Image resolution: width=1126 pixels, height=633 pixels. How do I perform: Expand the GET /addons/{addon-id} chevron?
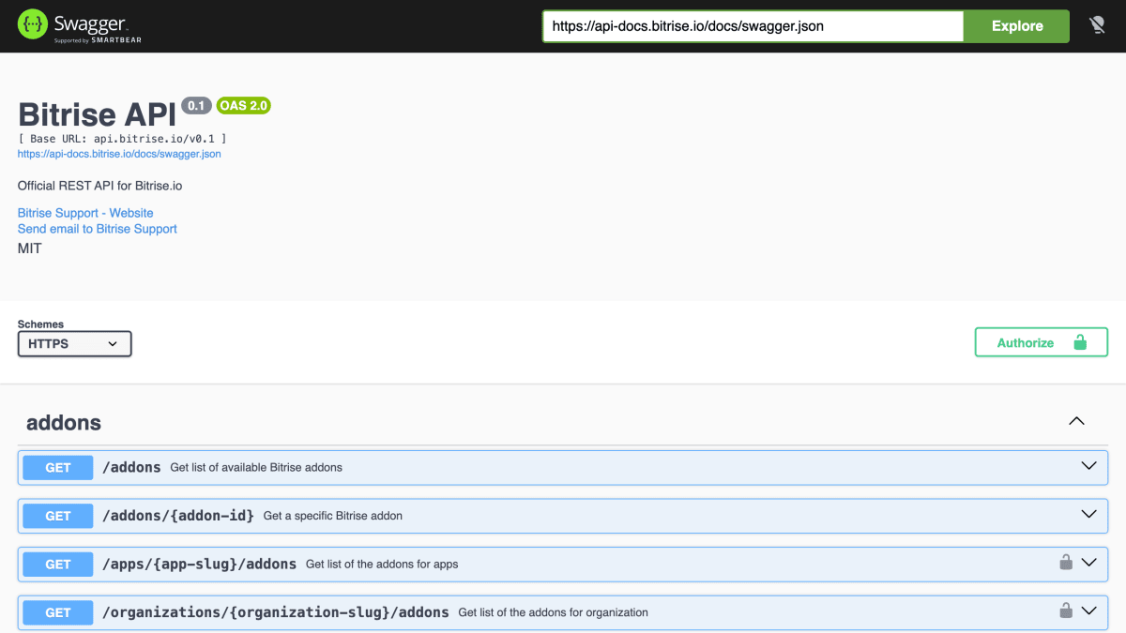coord(1088,514)
